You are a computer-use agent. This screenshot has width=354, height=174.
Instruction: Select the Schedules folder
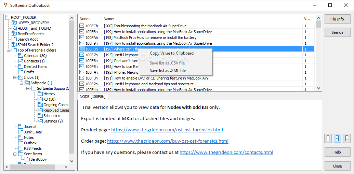click(52, 116)
